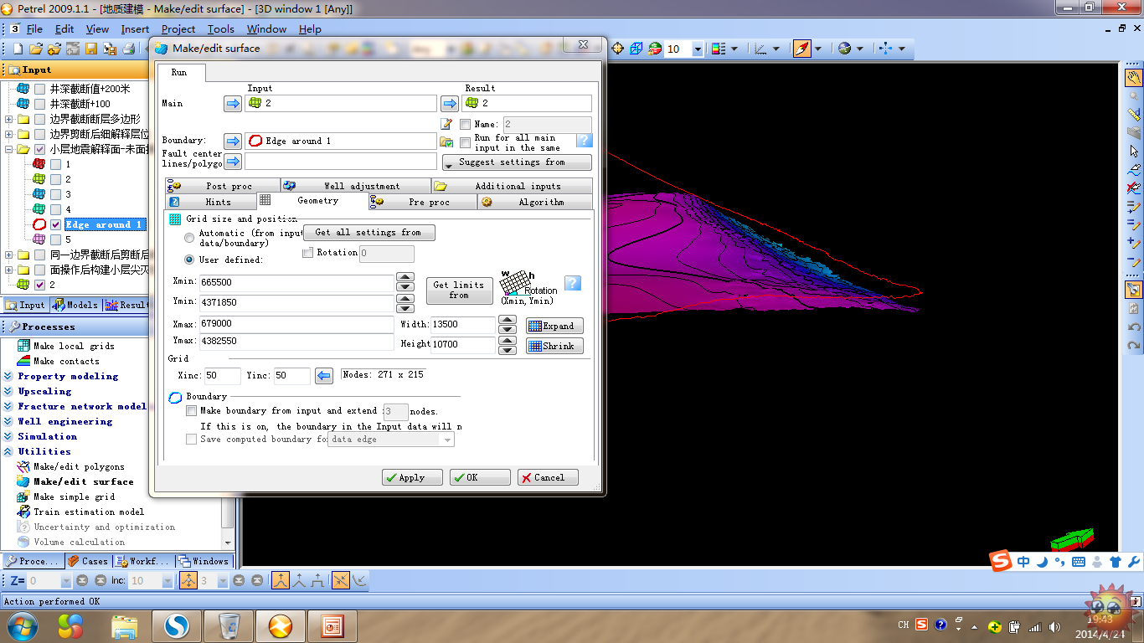Open Suggest settings from dropdown

tap(517, 162)
